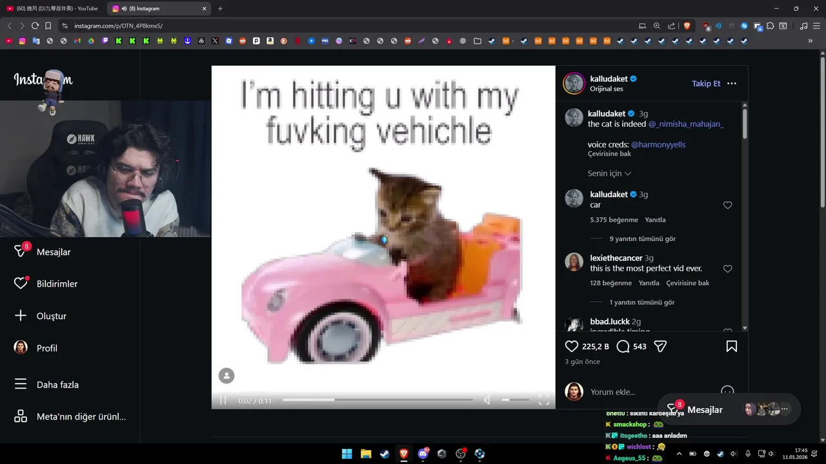
Task: Open Mesajlar in the left sidebar
Action: pyautogui.click(x=43, y=252)
